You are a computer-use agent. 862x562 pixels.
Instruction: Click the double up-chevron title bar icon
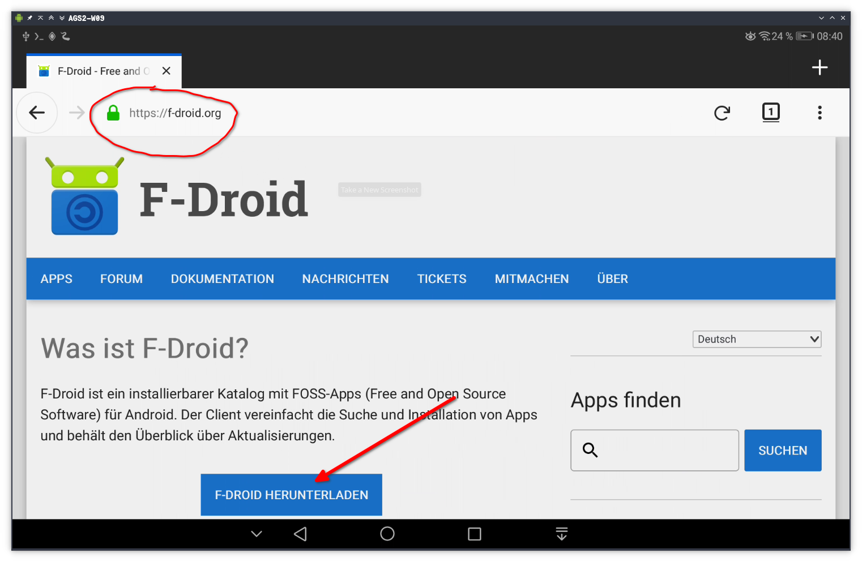51,18
